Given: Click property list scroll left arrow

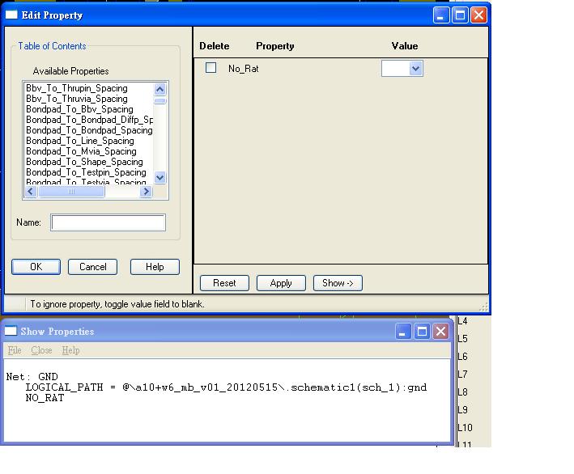Looking at the screenshot, I should (31, 191).
